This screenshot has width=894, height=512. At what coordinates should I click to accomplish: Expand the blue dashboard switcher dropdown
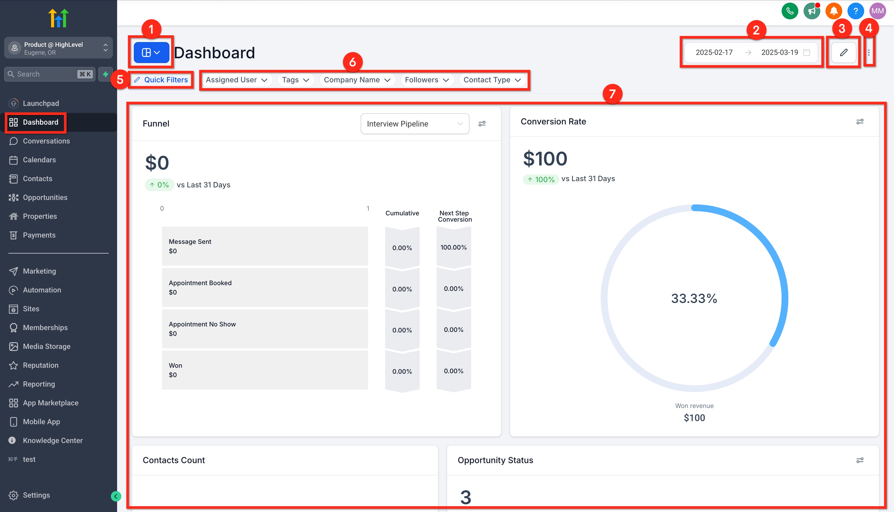click(151, 52)
